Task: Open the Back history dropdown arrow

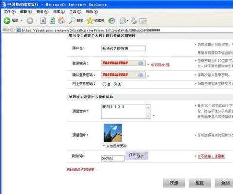Action: click(22, 21)
